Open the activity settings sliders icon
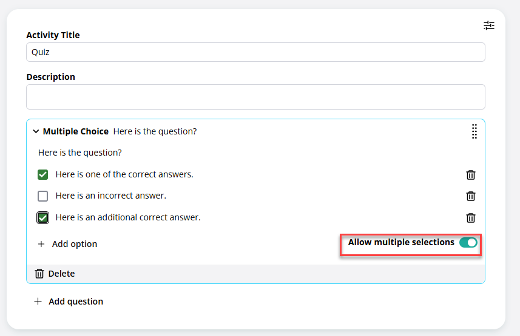520x336 pixels. click(489, 25)
